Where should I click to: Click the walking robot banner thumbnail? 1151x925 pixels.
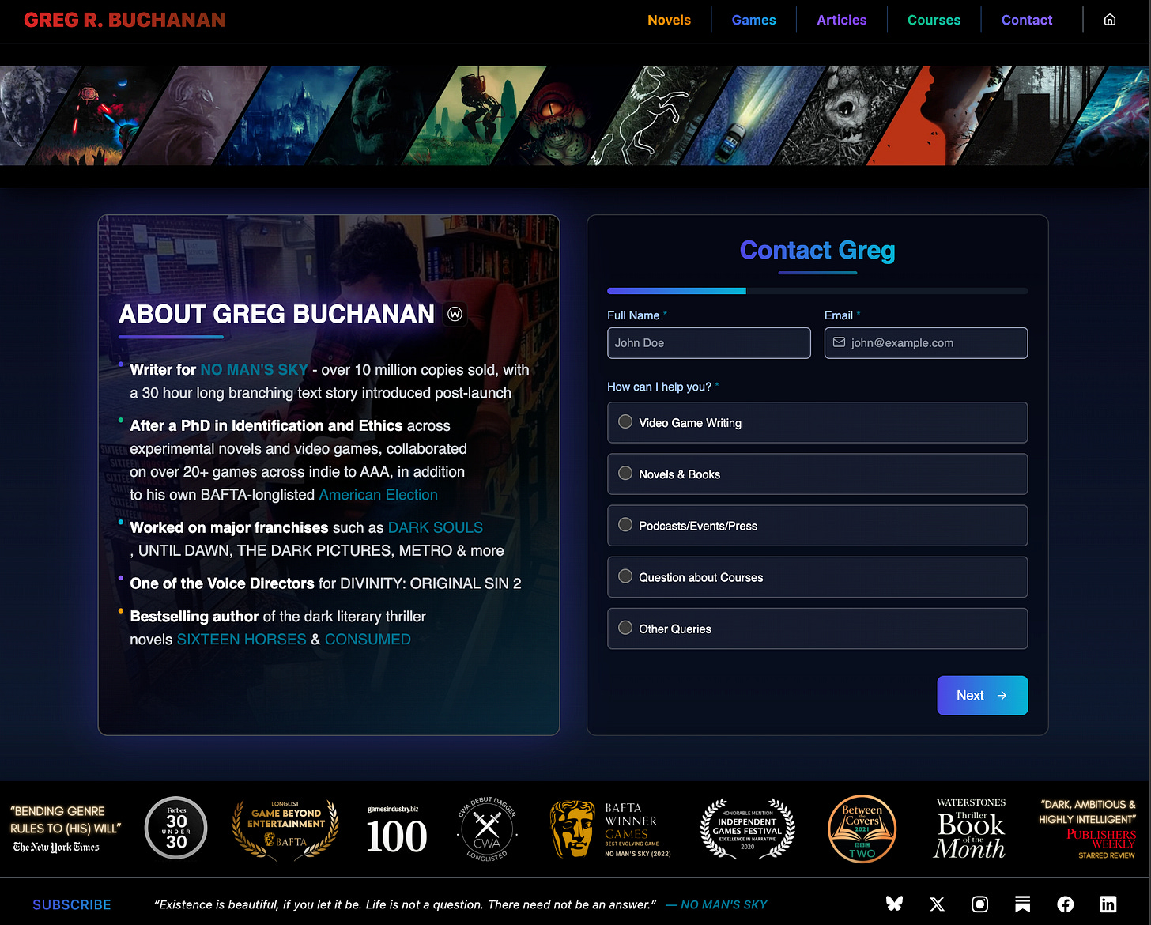tap(473, 115)
